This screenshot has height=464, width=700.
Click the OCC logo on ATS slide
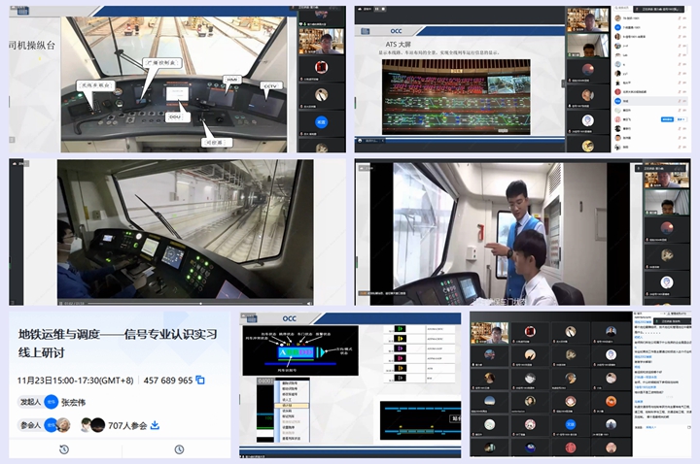(399, 31)
